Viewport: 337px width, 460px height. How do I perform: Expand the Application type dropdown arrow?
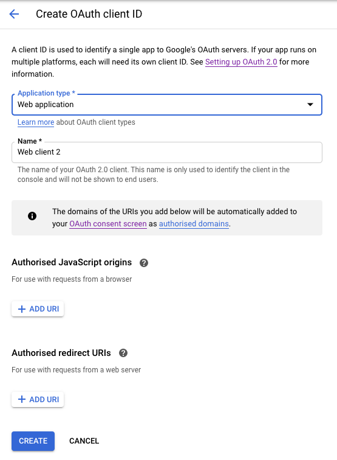point(310,105)
